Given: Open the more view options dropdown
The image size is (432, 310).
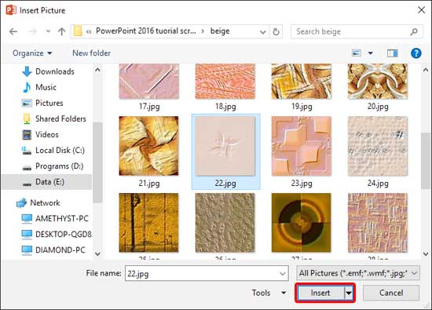Looking at the screenshot, I should pos(371,53).
